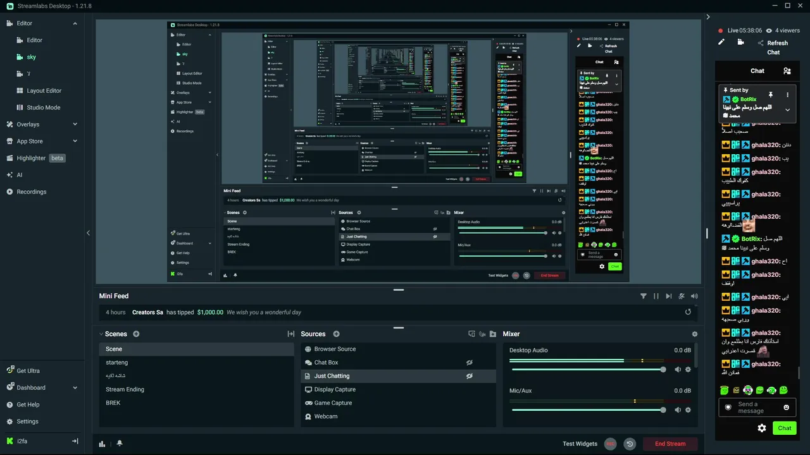Filter the Mini Feed events
Image resolution: width=810 pixels, height=455 pixels.
[644, 296]
